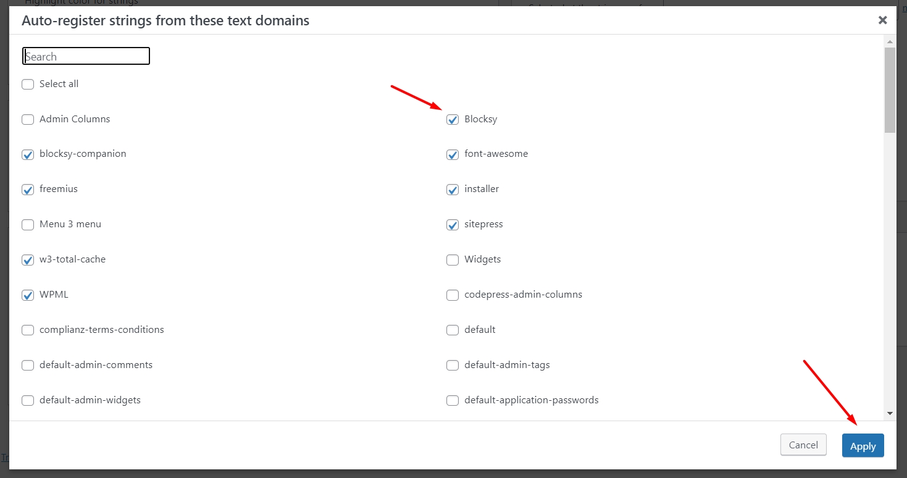Check the codepress-admin-columns checkbox
Viewport: 907px width, 478px height.
pyautogui.click(x=453, y=295)
